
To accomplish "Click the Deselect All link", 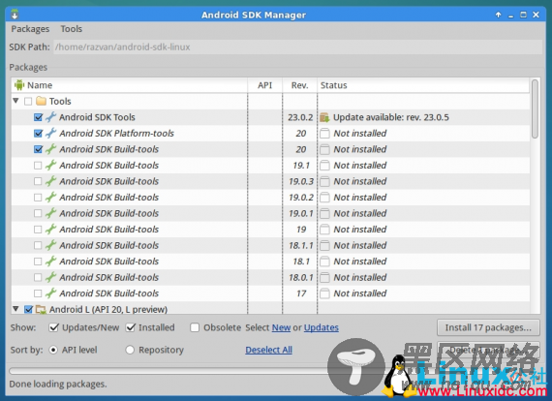I will click(268, 350).
